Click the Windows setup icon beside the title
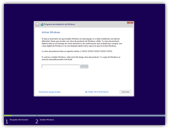 42,24
